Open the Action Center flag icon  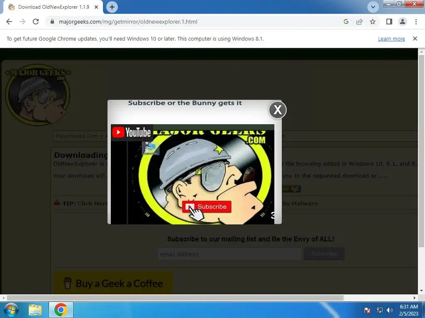367,310
